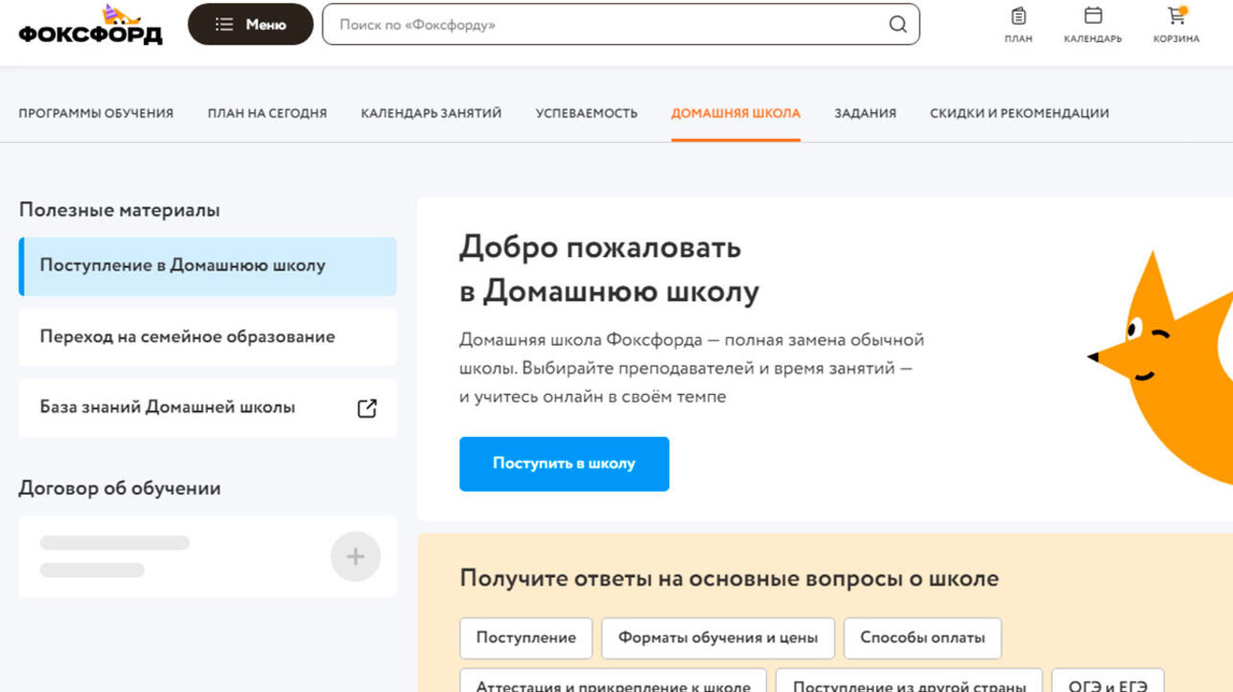Switch to Программы обучения tab
This screenshot has height=692, width=1233.
tap(96, 113)
